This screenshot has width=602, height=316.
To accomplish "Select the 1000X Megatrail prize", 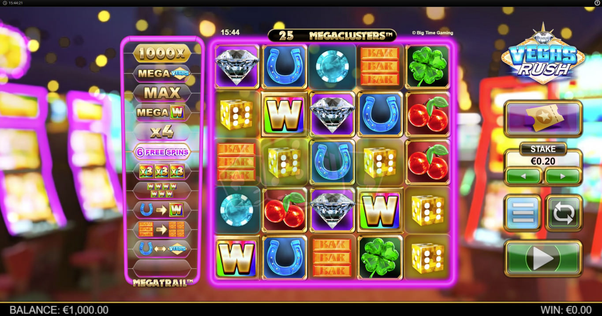I will pos(162,54).
